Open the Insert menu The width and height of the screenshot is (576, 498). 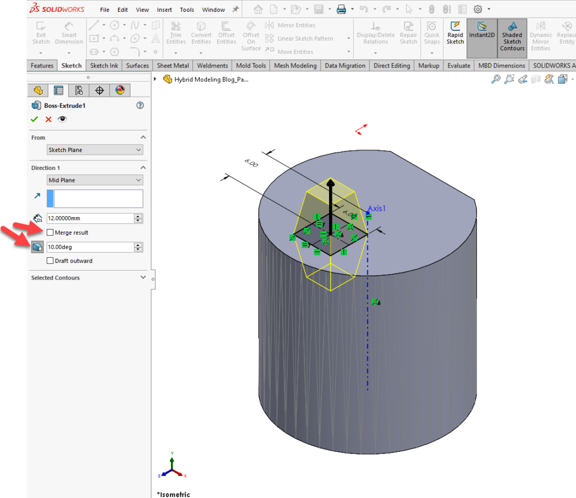(164, 9)
